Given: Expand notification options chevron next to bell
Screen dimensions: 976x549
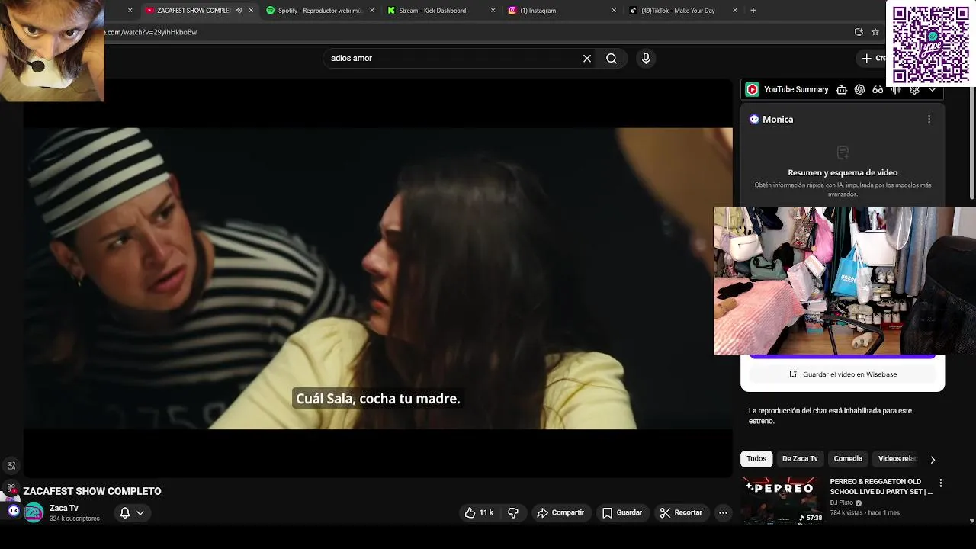Looking at the screenshot, I should tap(140, 513).
